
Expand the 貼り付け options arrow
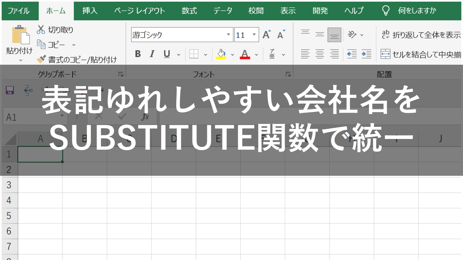point(21,60)
